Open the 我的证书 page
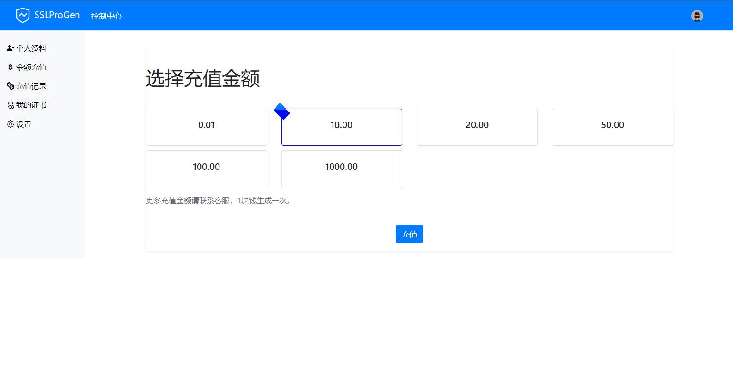 click(30, 105)
